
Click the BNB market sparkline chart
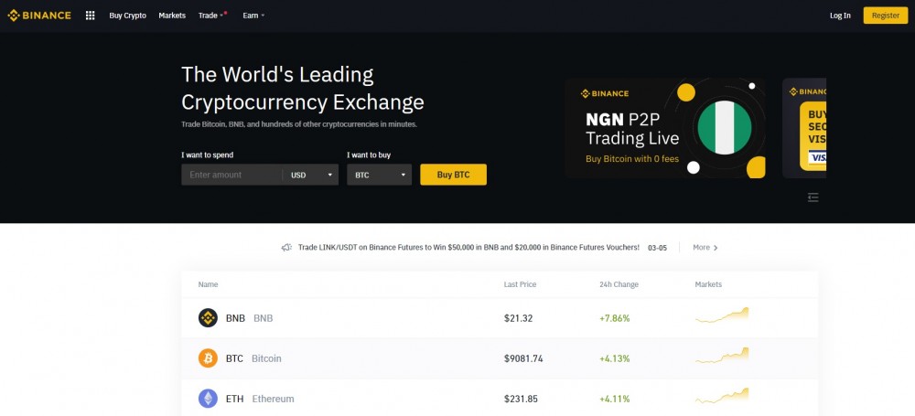coord(722,315)
